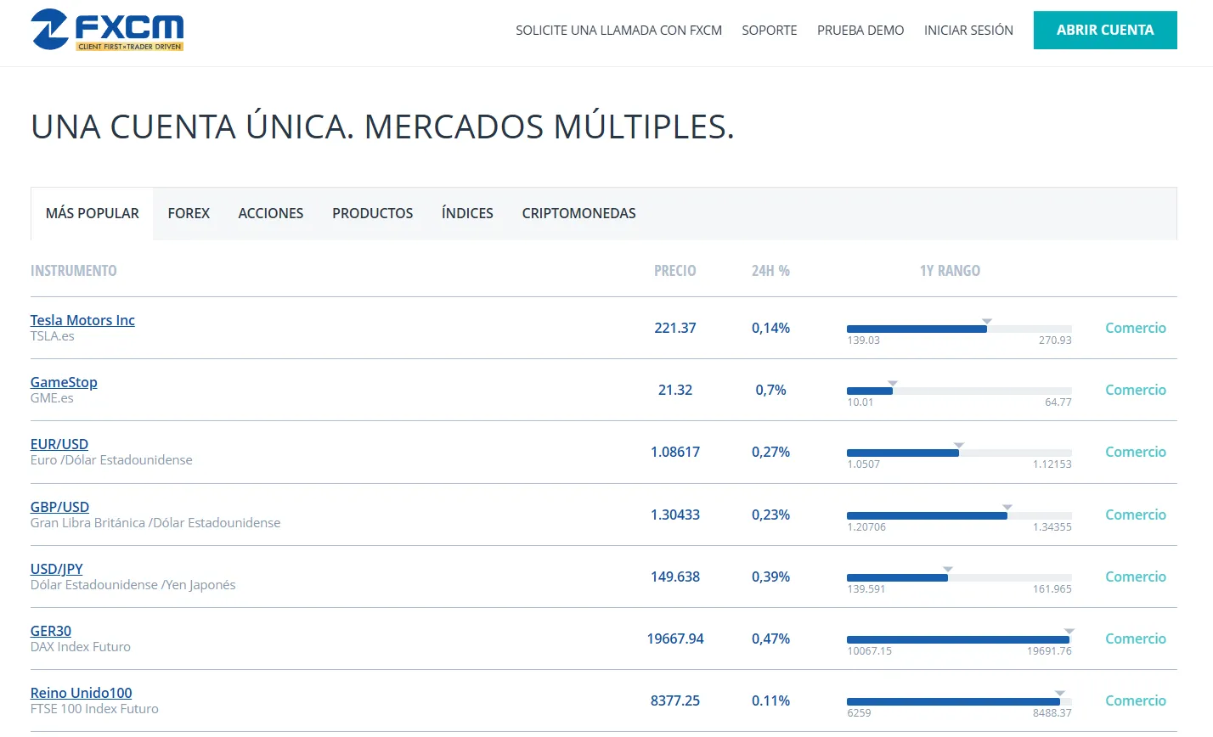Screen dimensions: 1213x737
Task: Click GBP/USD 24H change 0,23%
Action: (x=770, y=515)
